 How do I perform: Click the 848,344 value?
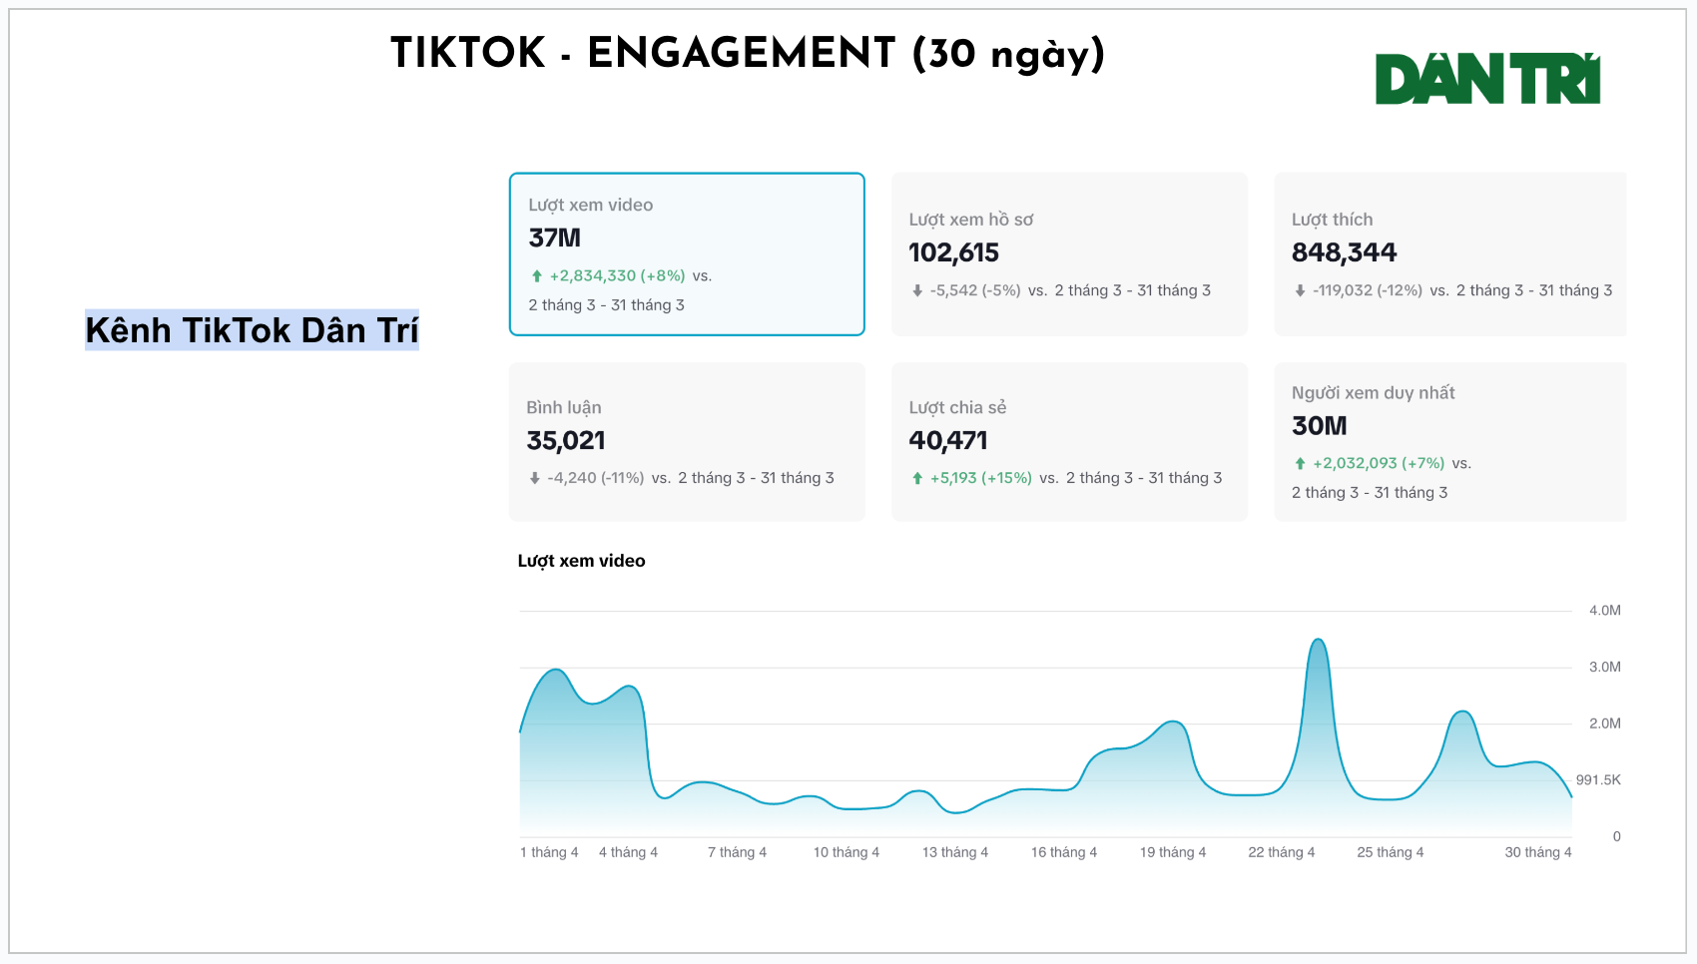(x=1344, y=253)
